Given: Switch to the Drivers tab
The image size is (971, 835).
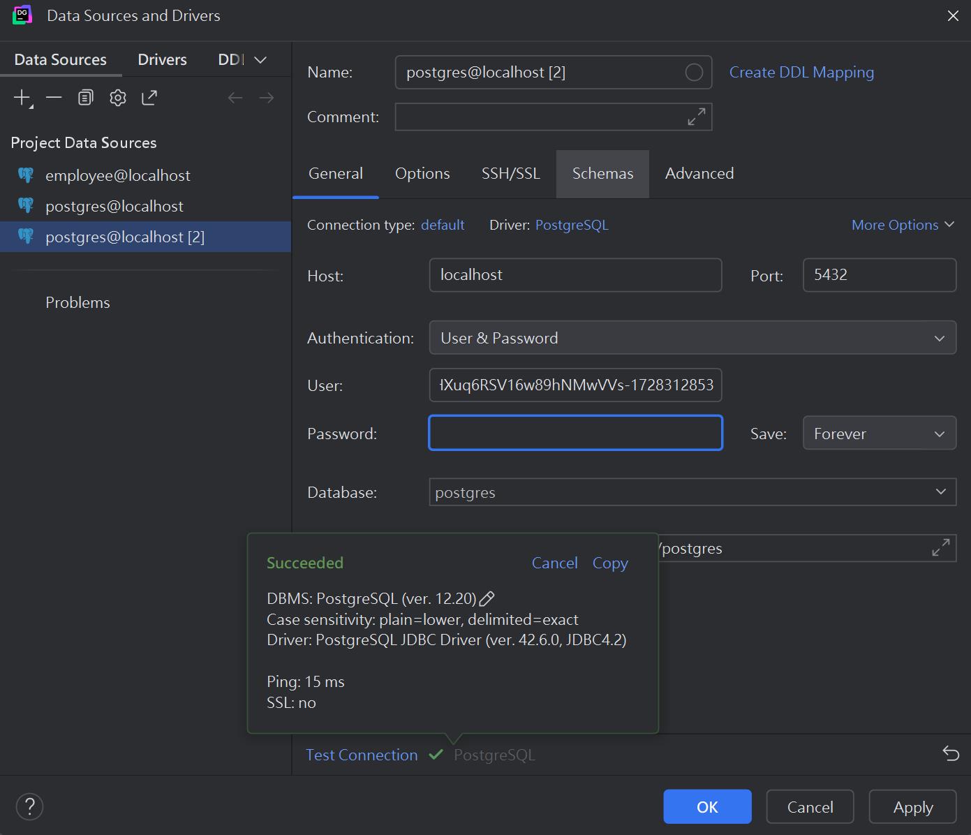Looking at the screenshot, I should coord(162,59).
